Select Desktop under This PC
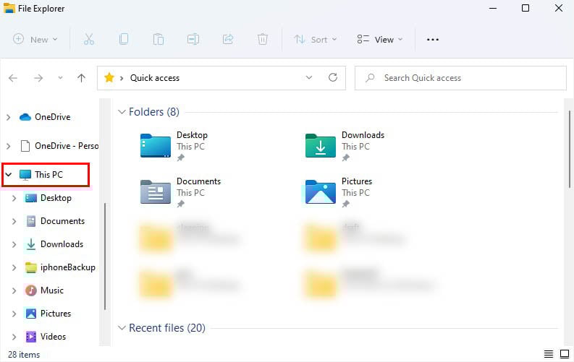The width and height of the screenshot is (574, 362). 48,198
